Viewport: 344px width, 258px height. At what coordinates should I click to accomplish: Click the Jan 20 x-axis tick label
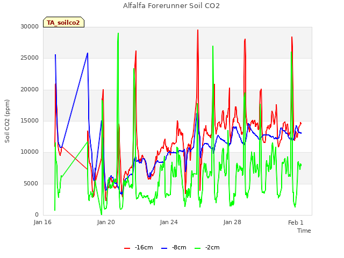point(106,222)
